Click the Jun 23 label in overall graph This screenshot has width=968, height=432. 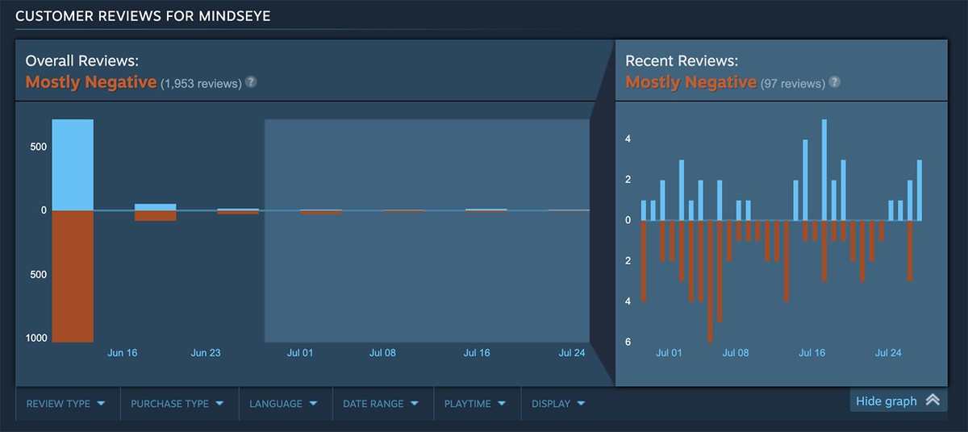point(206,353)
